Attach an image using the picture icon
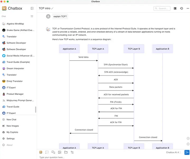The image size is (190, 159). pos(59,152)
